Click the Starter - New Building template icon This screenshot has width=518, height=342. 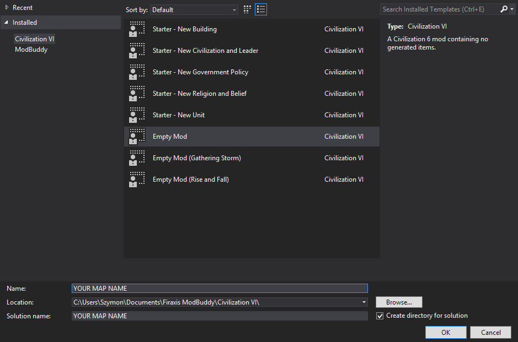[x=137, y=29]
